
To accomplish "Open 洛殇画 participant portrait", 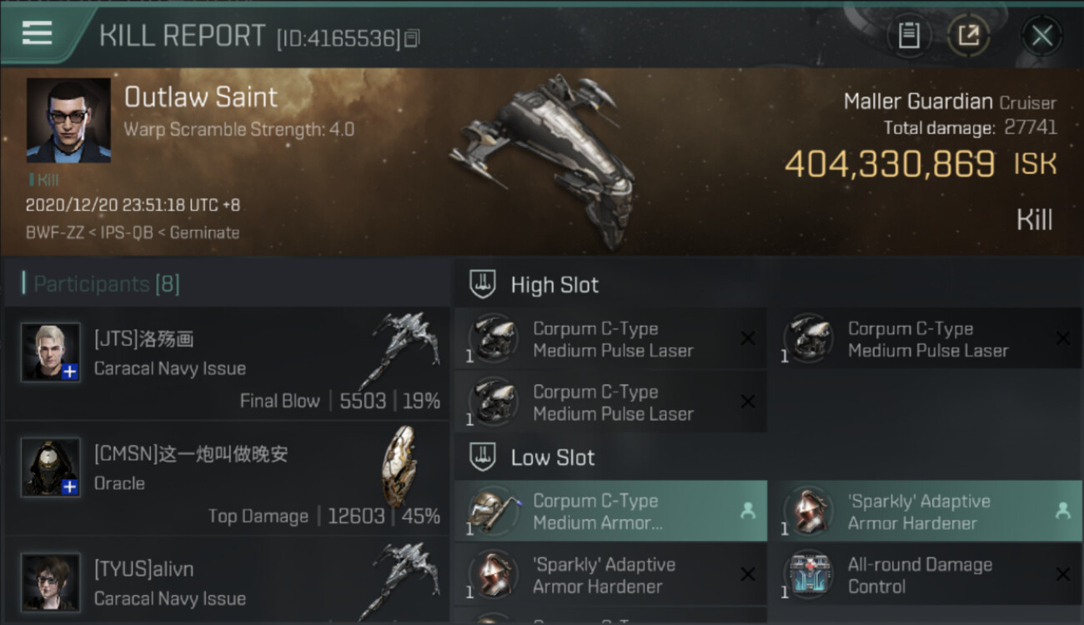I will click(x=51, y=352).
